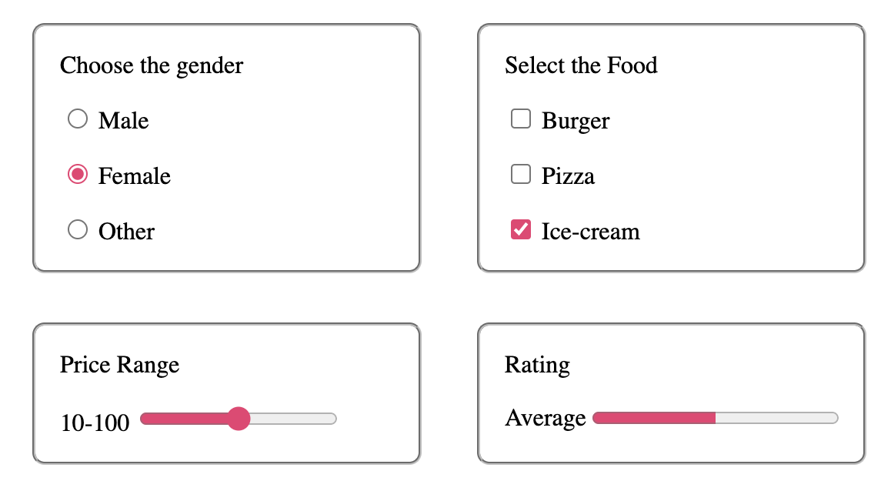The height and width of the screenshot is (491, 891).
Task: Select the Female radio button
Action: pyautogui.click(x=78, y=175)
